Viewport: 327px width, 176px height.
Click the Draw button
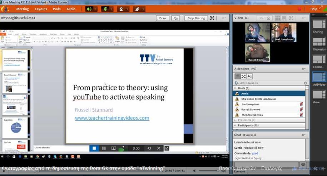pos(163,18)
